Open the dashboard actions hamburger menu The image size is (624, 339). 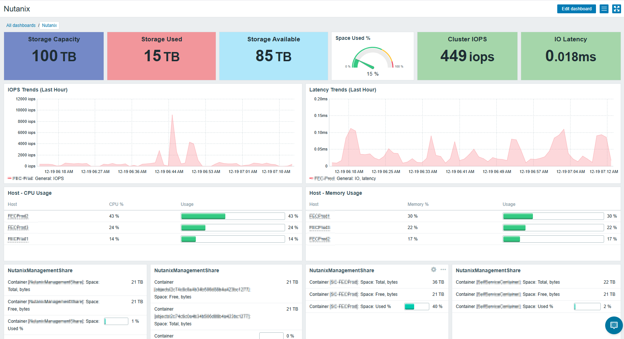[x=604, y=9]
